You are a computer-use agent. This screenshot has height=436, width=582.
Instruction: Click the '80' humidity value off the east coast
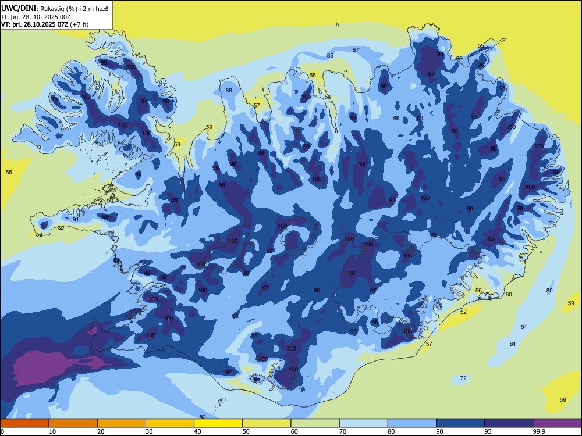(x=549, y=290)
